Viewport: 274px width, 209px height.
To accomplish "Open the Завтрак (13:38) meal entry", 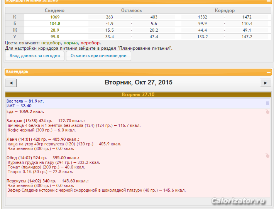I will click(x=45, y=121).
